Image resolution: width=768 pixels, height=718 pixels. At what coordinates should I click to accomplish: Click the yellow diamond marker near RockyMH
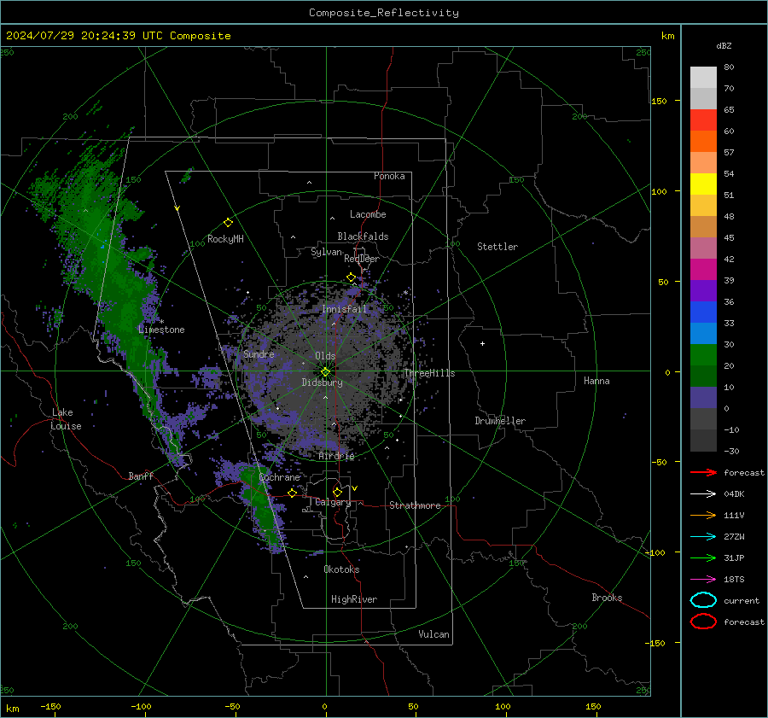click(228, 223)
